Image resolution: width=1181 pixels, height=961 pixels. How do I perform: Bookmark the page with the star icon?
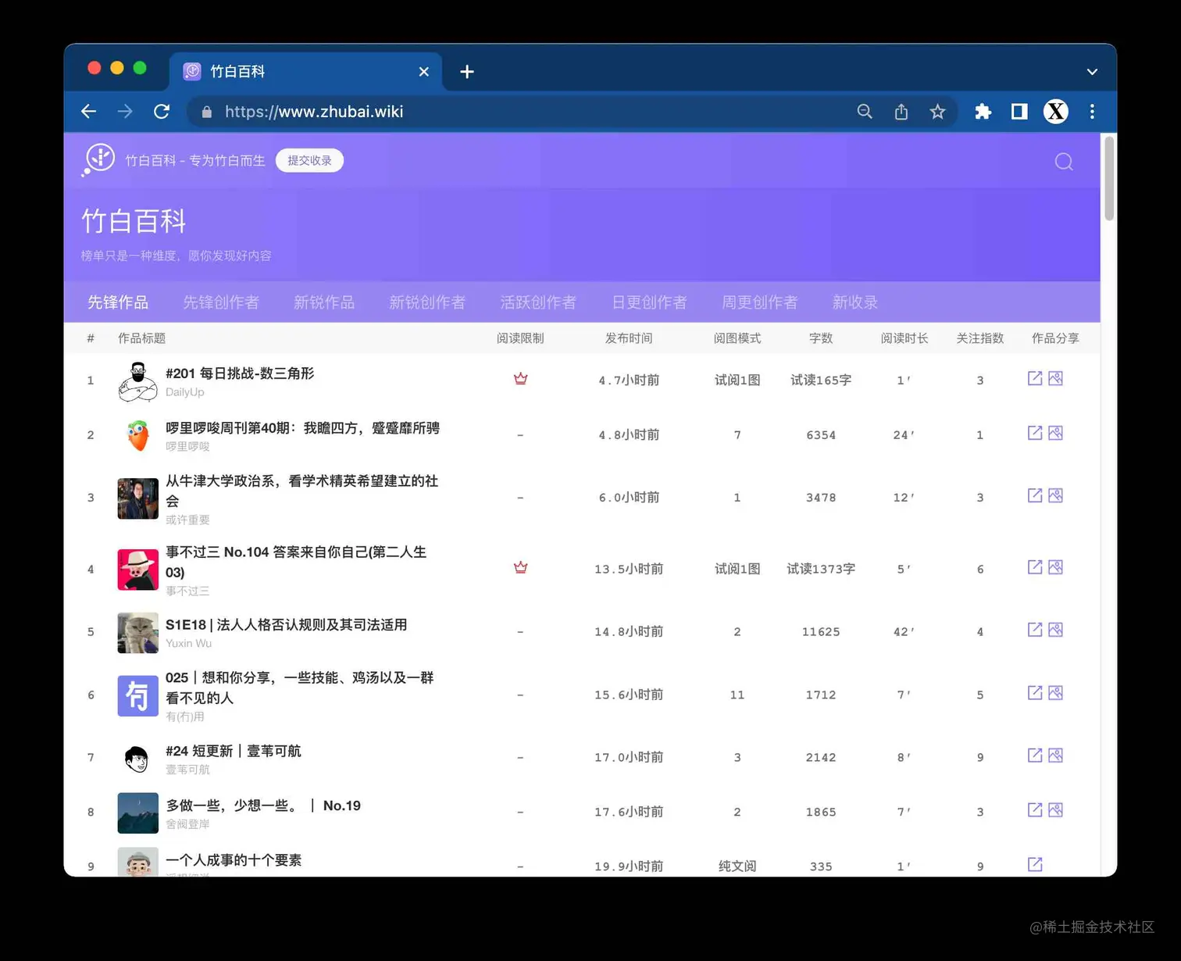coord(937,112)
